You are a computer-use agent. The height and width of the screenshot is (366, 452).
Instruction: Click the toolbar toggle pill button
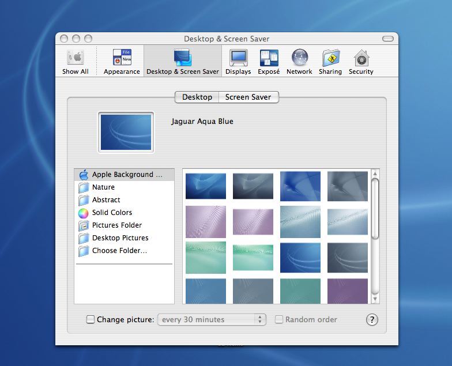[387, 39]
